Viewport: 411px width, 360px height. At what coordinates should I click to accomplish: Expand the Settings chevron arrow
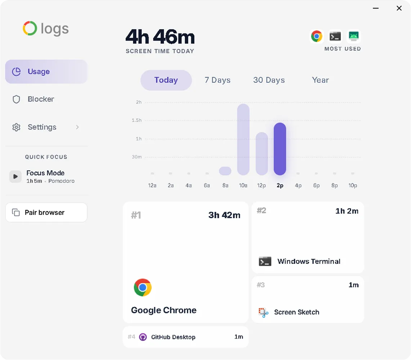[x=77, y=127]
